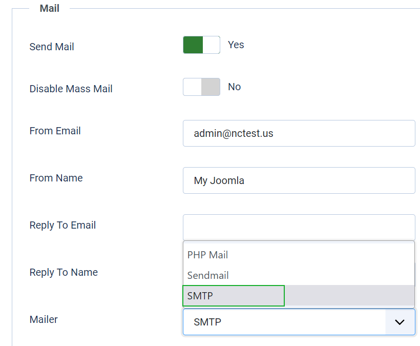
Task: Click the Send Mail label text
Action: 52,47
